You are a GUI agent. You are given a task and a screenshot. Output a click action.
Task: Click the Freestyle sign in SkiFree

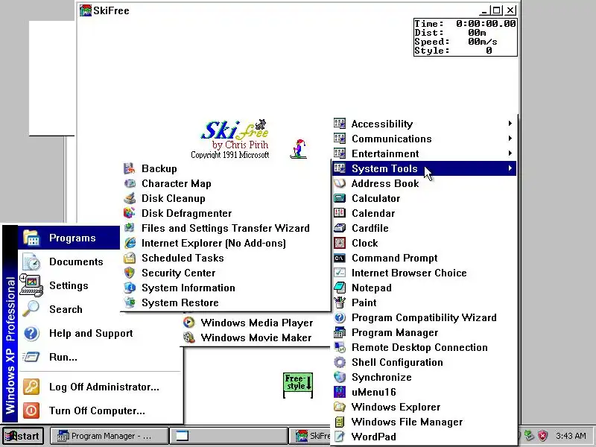pyautogui.click(x=298, y=385)
